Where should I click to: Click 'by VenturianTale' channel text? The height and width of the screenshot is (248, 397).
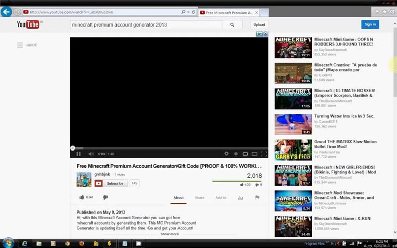tap(327, 152)
